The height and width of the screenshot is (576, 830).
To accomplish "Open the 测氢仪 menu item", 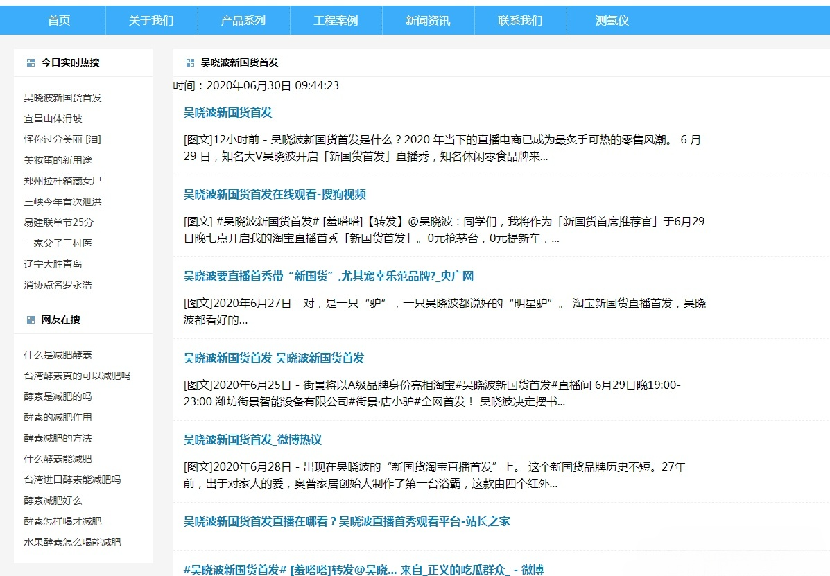I will pos(612,20).
